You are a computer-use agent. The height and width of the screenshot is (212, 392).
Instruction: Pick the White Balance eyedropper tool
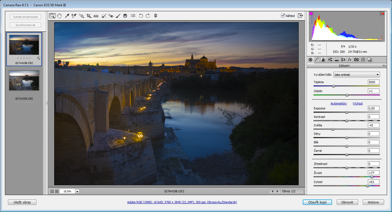pyautogui.click(x=67, y=16)
